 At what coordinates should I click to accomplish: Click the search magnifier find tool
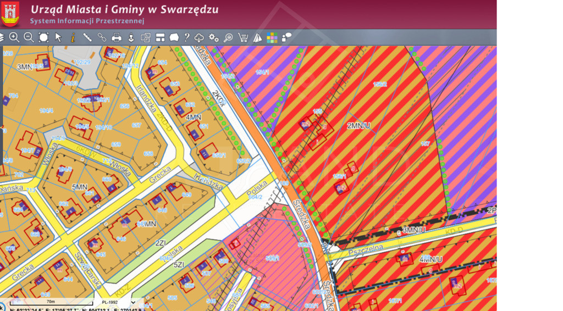coord(228,37)
